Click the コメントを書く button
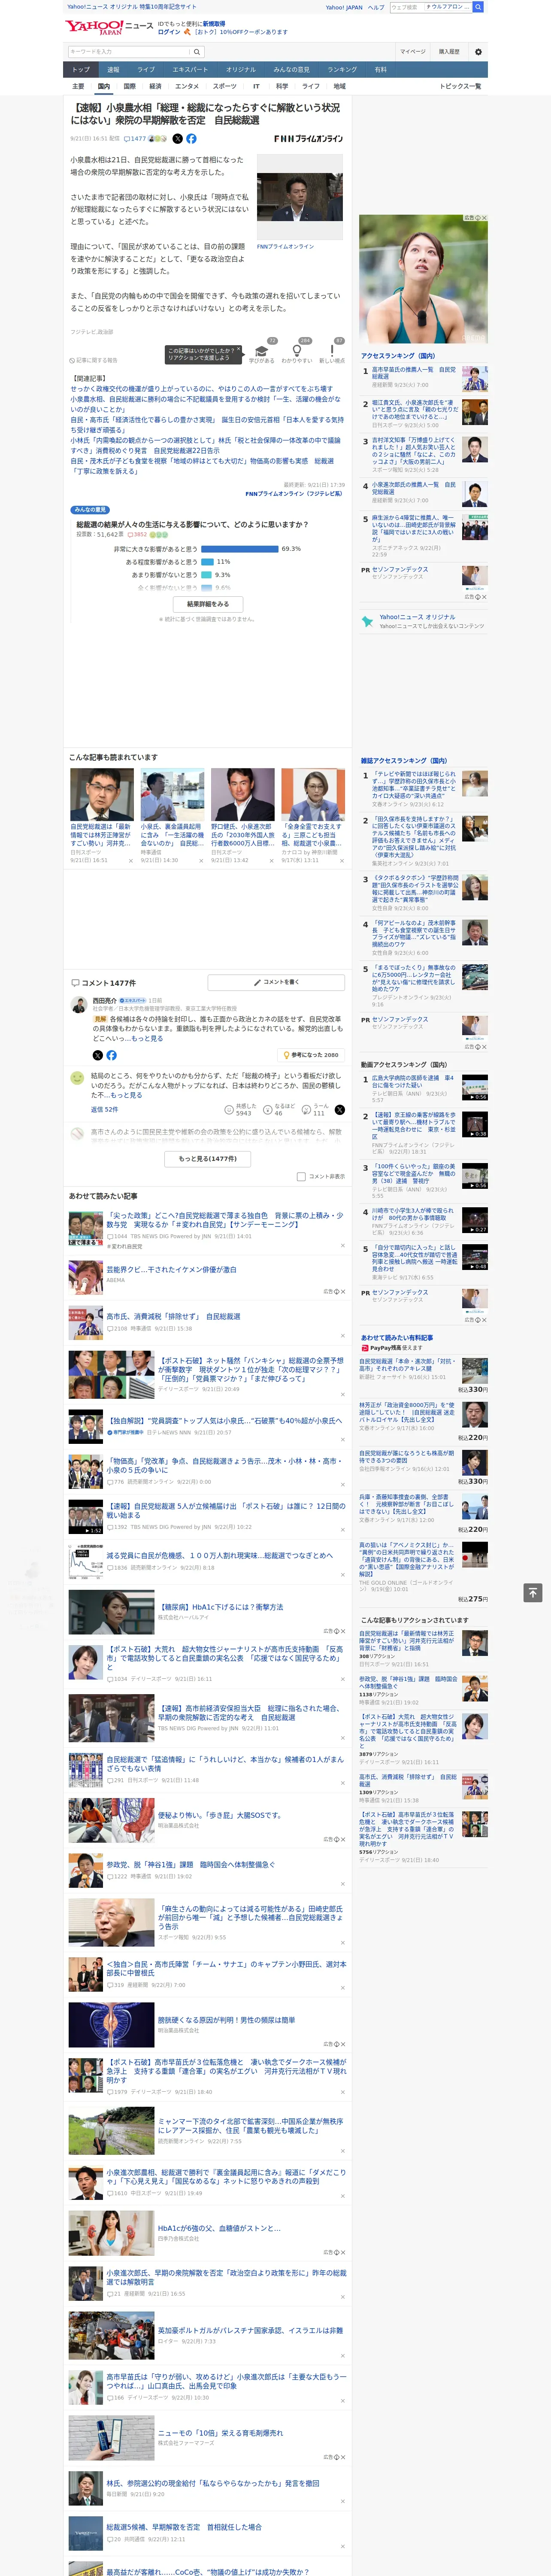Viewport: 551px width, 2576px height. tap(276, 983)
